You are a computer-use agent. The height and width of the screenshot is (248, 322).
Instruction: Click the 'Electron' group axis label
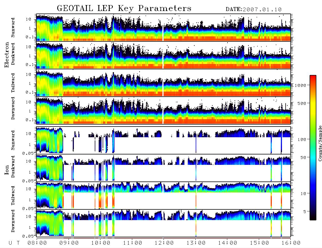point(7,55)
